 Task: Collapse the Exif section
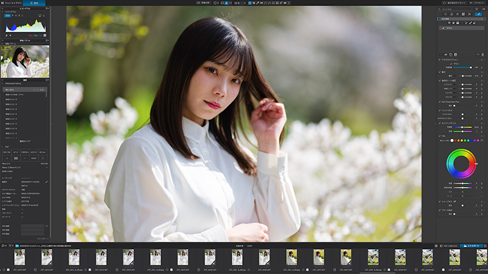2,147
